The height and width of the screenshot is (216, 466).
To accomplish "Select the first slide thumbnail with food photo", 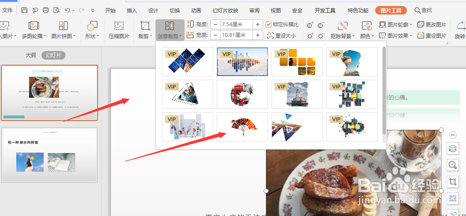I will 49,93.
